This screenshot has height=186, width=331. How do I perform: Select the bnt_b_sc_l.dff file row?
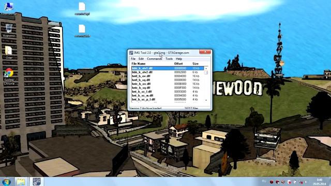click(x=168, y=91)
